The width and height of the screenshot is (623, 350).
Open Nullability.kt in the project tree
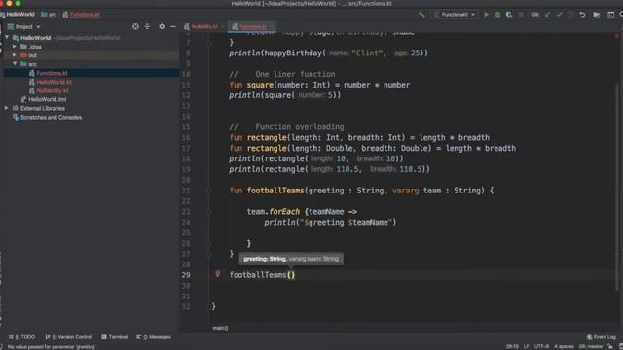53,90
